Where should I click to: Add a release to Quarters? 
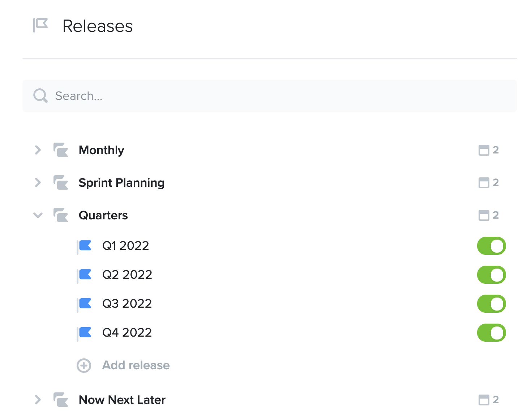136,365
